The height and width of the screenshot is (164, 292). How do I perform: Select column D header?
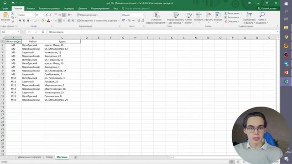click(87, 38)
